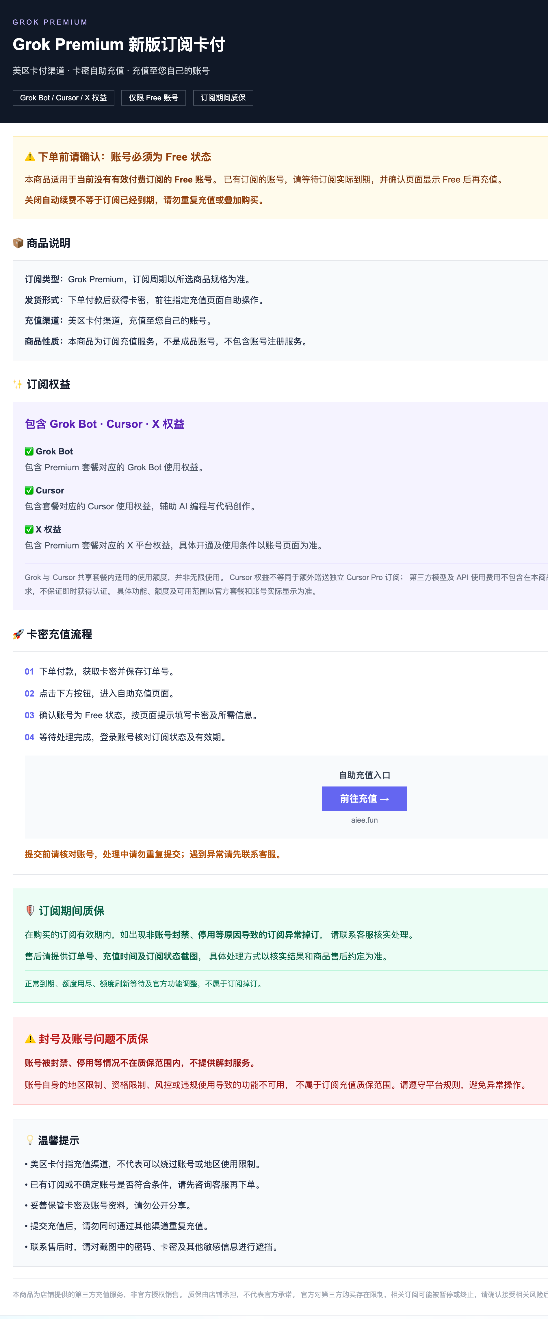Click the red heading 封号及账号问题不质保
The image size is (548, 1319).
click(x=94, y=1038)
